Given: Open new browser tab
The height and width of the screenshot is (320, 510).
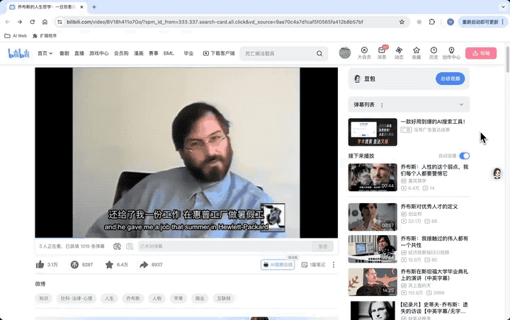Looking at the screenshot, I should [x=94, y=7].
